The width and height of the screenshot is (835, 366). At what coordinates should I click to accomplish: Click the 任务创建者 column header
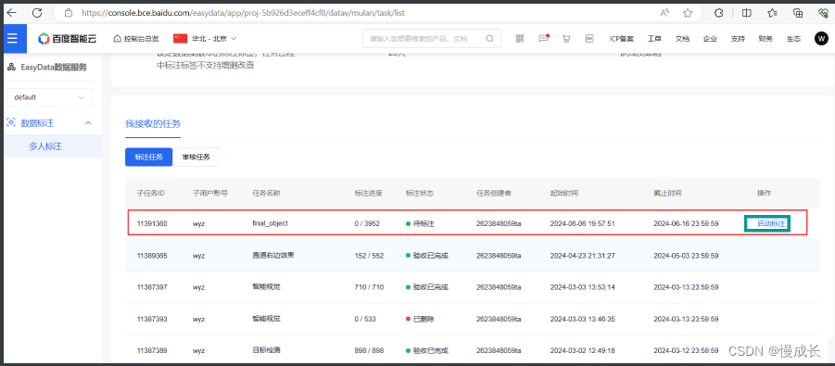click(x=494, y=193)
